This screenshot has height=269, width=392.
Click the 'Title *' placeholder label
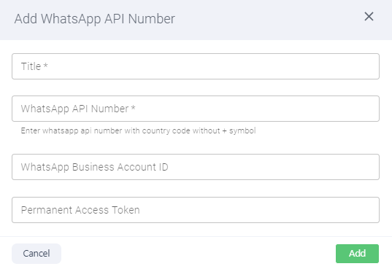pos(34,66)
